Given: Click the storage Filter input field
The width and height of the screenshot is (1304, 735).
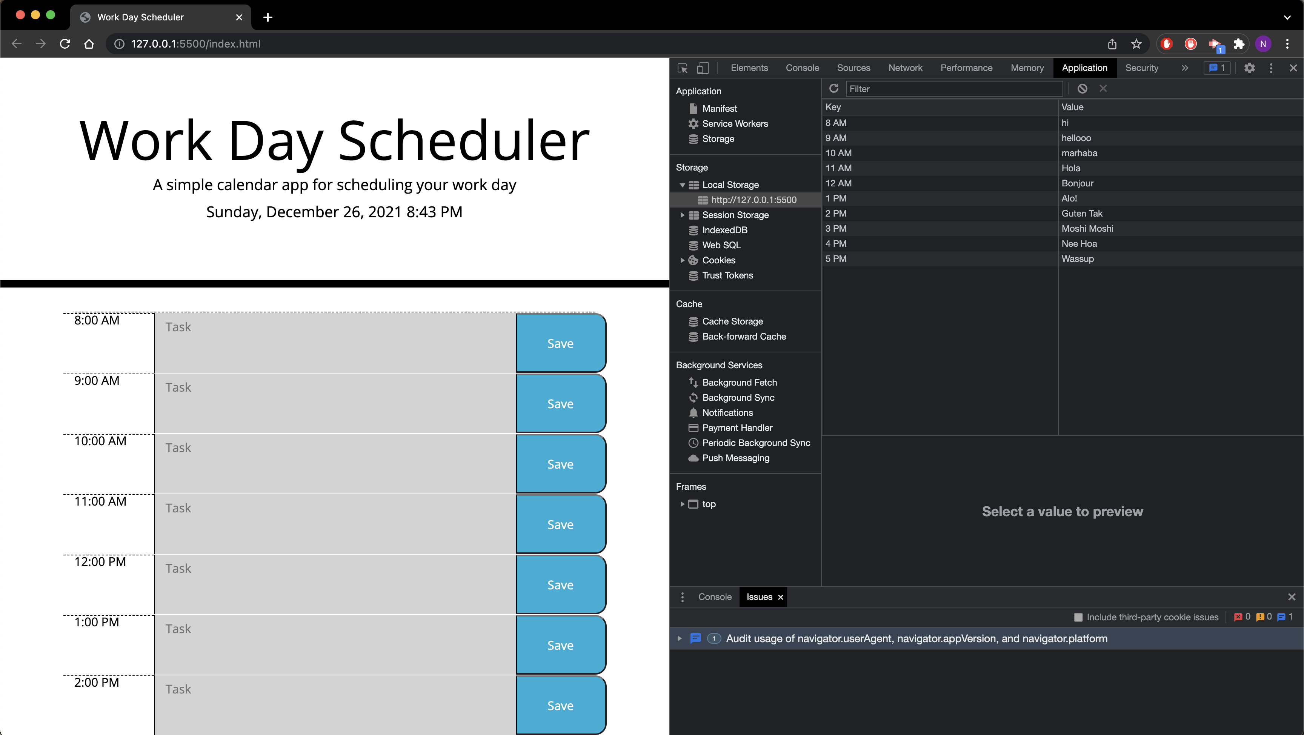Looking at the screenshot, I should pyautogui.click(x=954, y=89).
